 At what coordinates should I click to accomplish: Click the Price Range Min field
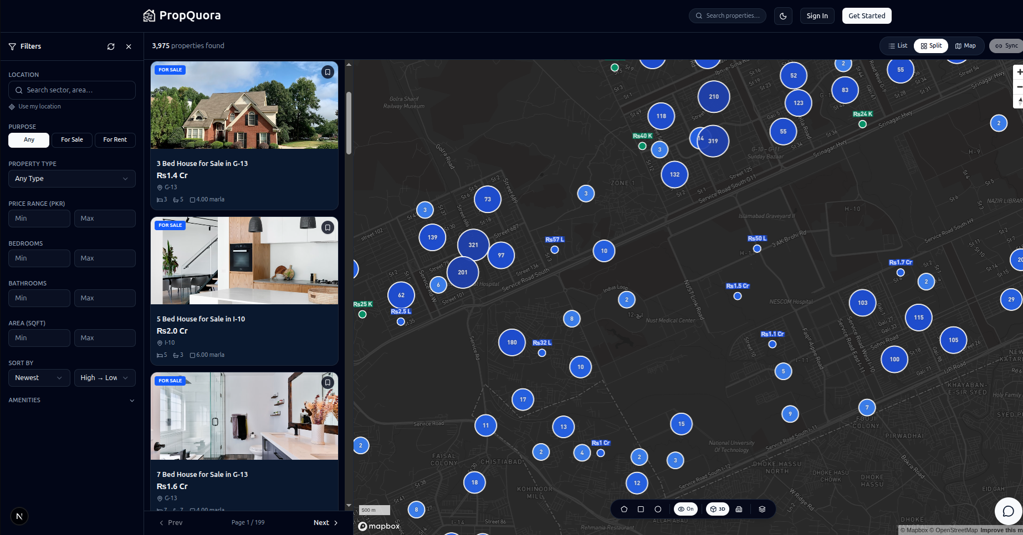click(x=39, y=219)
